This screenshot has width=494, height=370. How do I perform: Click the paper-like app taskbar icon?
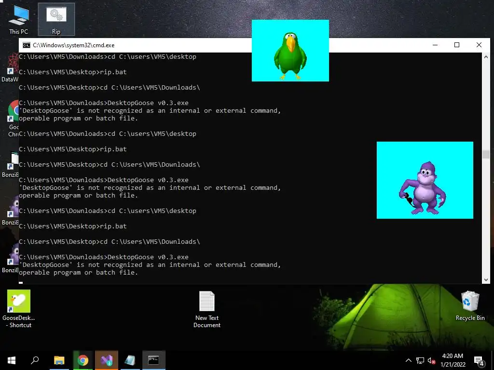[130, 360]
